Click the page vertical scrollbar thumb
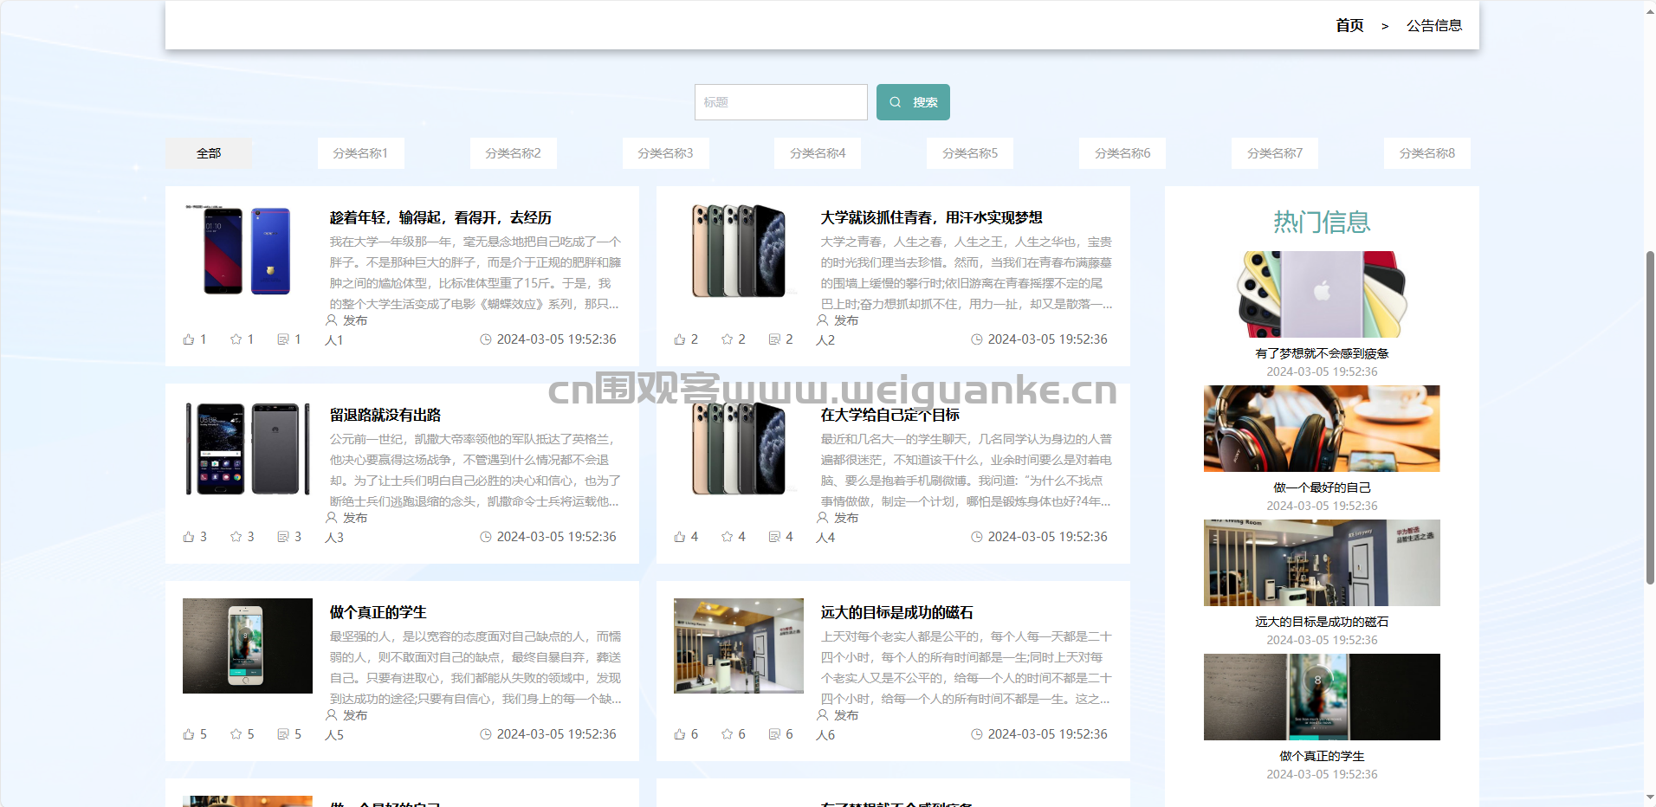The width and height of the screenshot is (1656, 807). pos(1650,416)
